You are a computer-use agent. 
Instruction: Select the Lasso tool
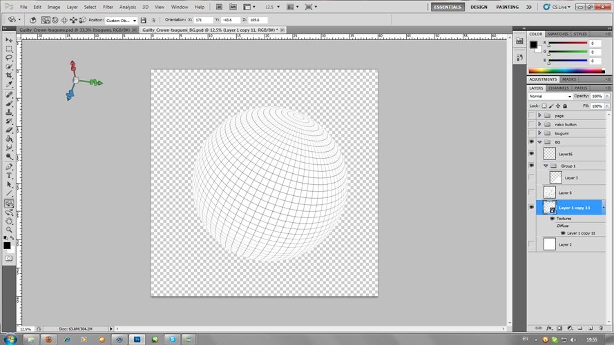point(9,58)
